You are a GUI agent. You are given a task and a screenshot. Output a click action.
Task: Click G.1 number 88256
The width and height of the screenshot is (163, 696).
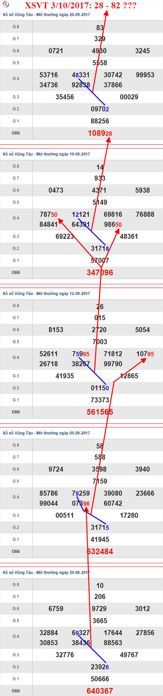pyautogui.click(x=100, y=121)
